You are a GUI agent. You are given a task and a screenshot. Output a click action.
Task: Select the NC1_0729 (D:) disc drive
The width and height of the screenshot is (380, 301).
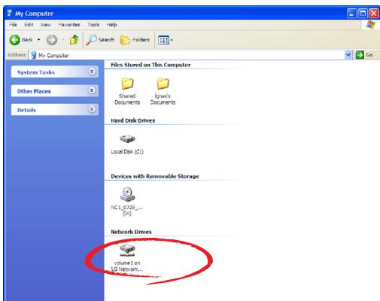(127, 202)
